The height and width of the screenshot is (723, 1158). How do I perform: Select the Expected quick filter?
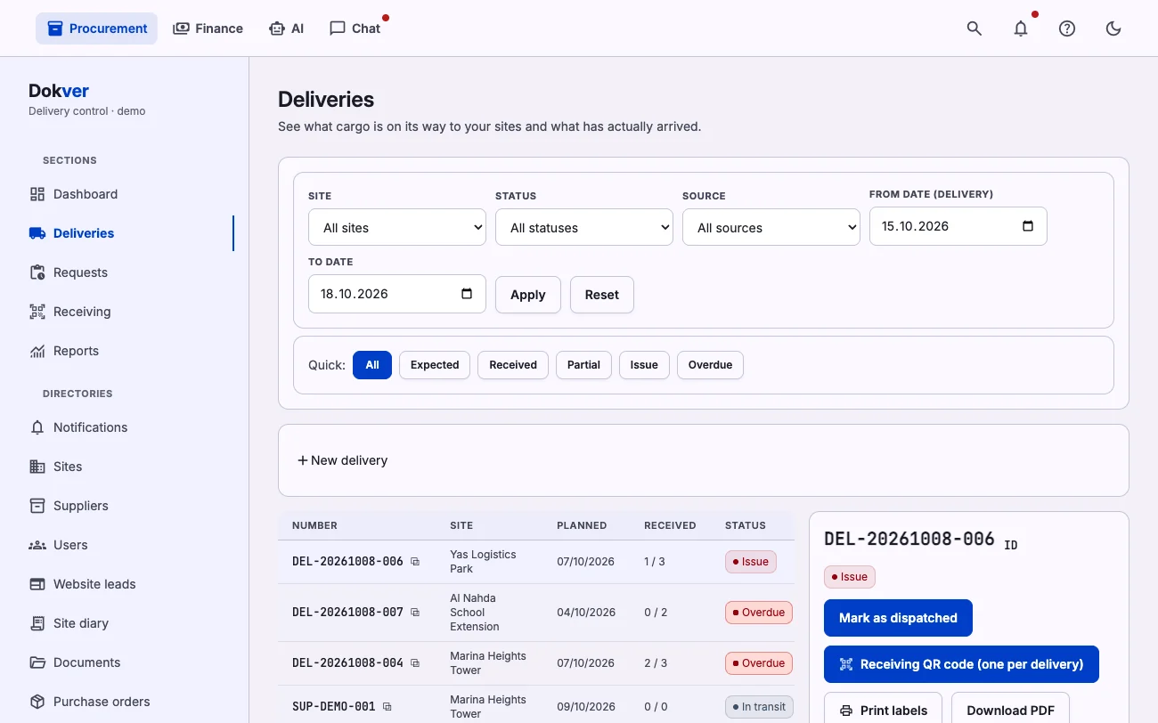pyautogui.click(x=435, y=365)
